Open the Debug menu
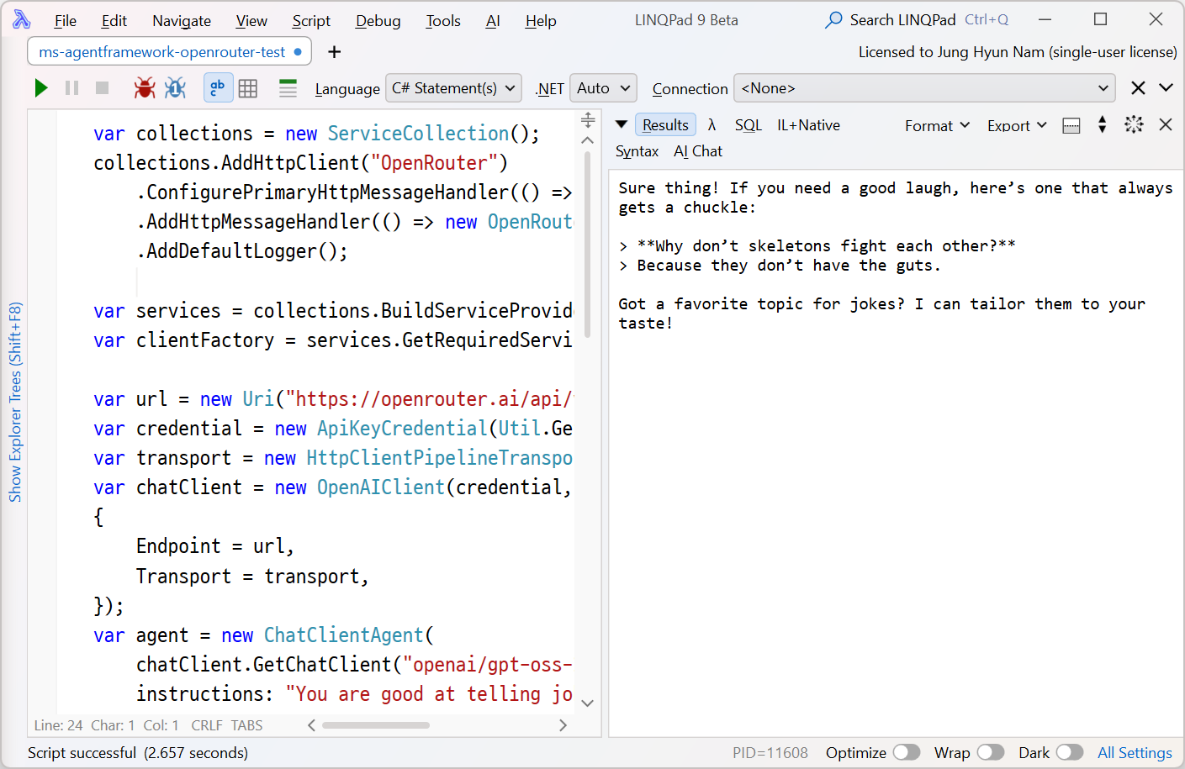Image resolution: width=1185 pixels, height=769 pixels. coord(378,21)
